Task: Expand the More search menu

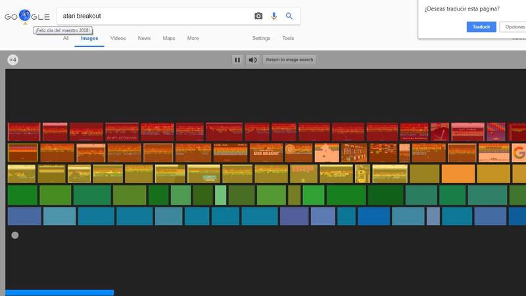Action: (193, 38)
